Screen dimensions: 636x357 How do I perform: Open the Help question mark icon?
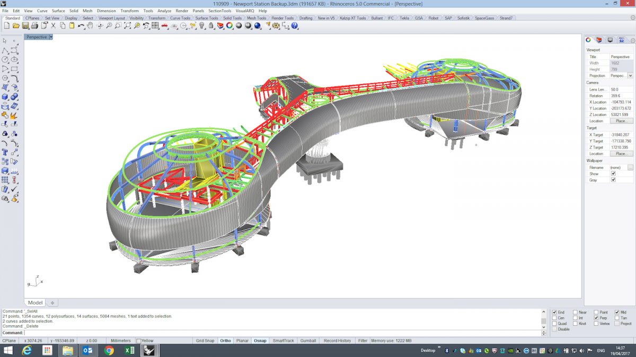pyautogui.click(x=294, y=25)
